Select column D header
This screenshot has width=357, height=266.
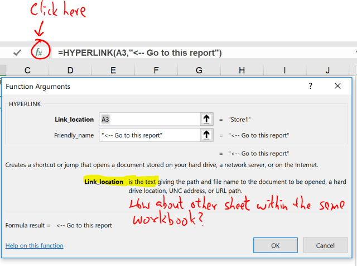click(70, 70)
